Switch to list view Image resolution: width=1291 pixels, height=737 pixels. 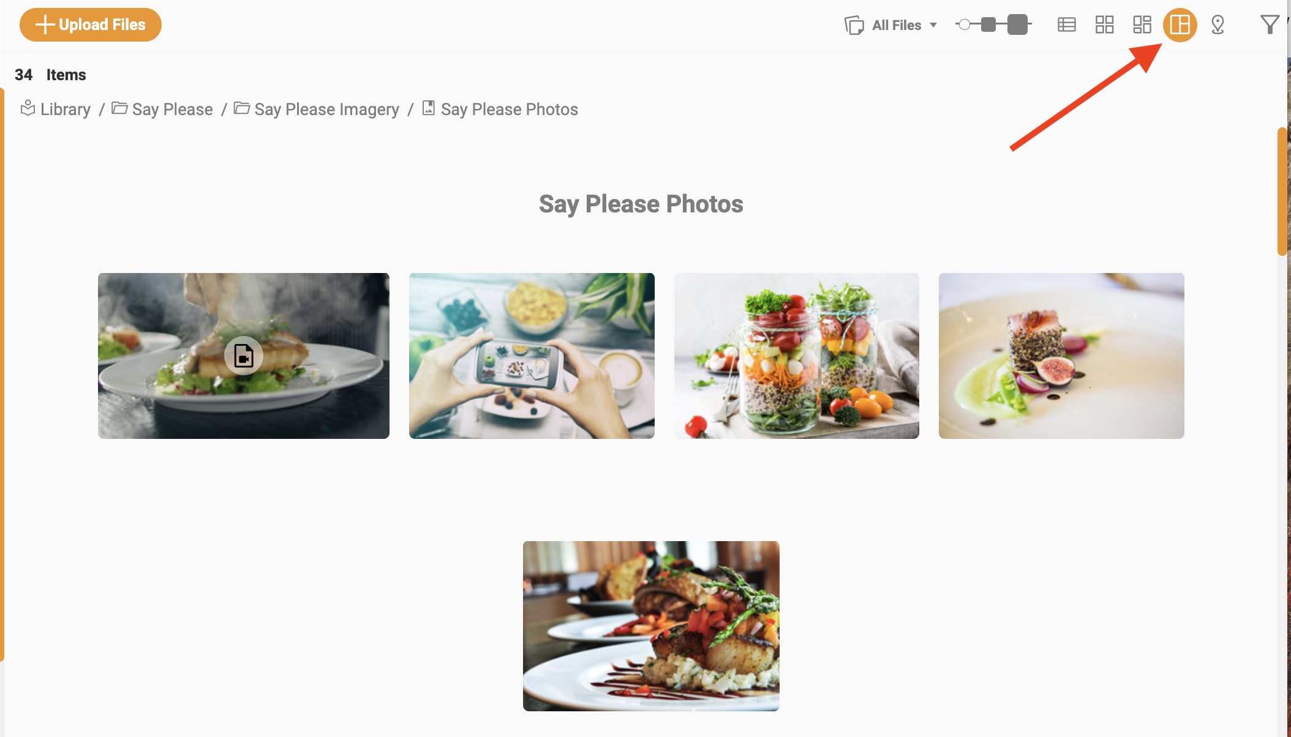1066,25
